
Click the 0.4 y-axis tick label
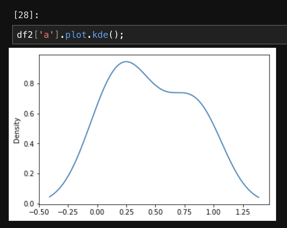[29, 144]
